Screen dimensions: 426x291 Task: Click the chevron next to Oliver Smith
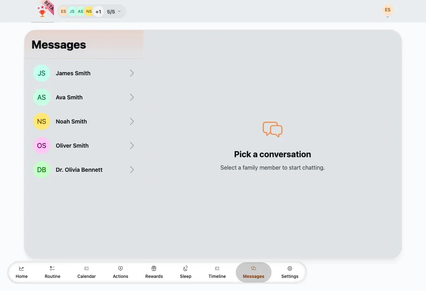click(132, 145)
